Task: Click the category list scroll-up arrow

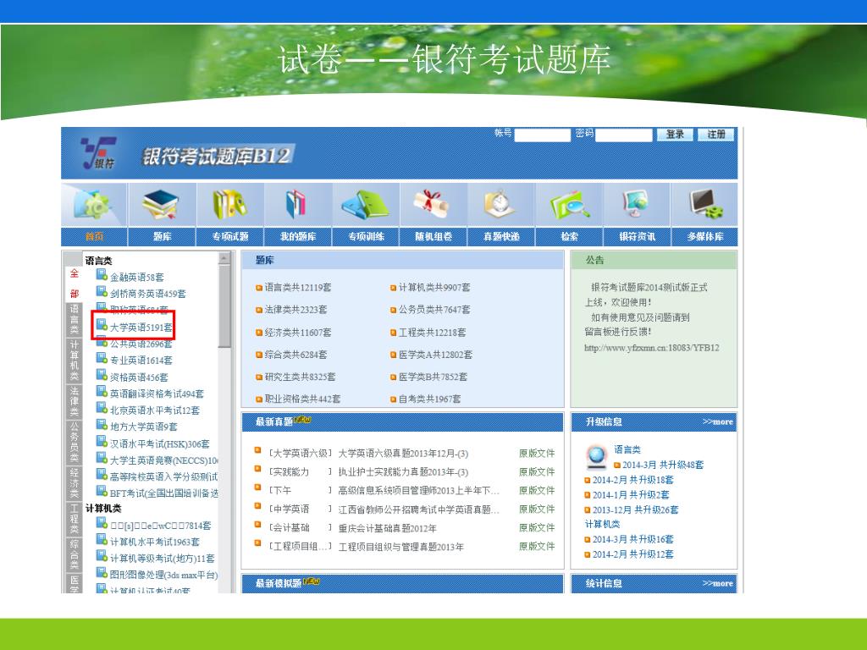Action: click(x=224, y=258)
